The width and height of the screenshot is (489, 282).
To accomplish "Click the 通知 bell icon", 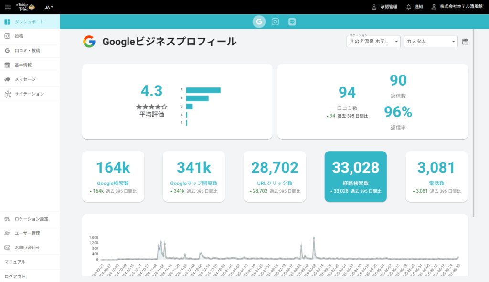I will [409, 7].
